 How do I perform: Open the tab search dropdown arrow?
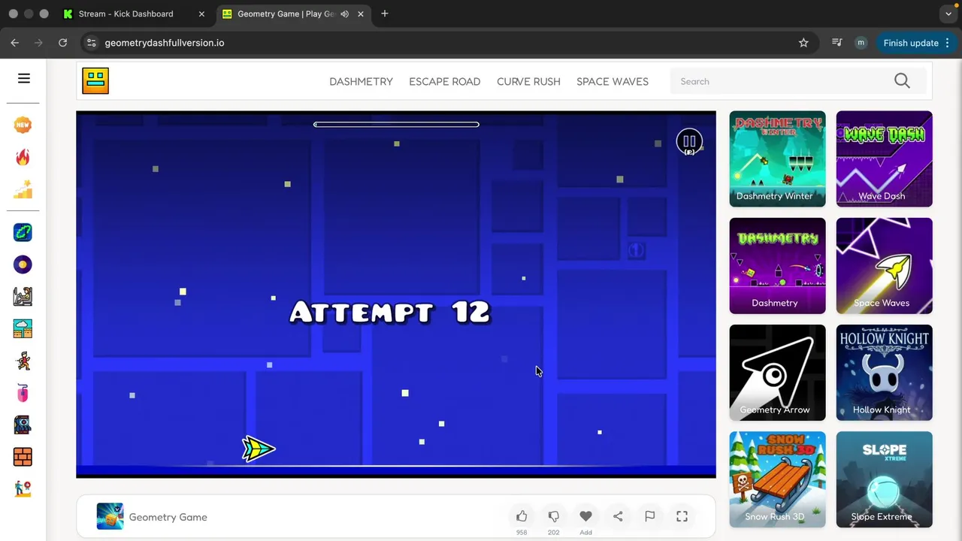948,14
